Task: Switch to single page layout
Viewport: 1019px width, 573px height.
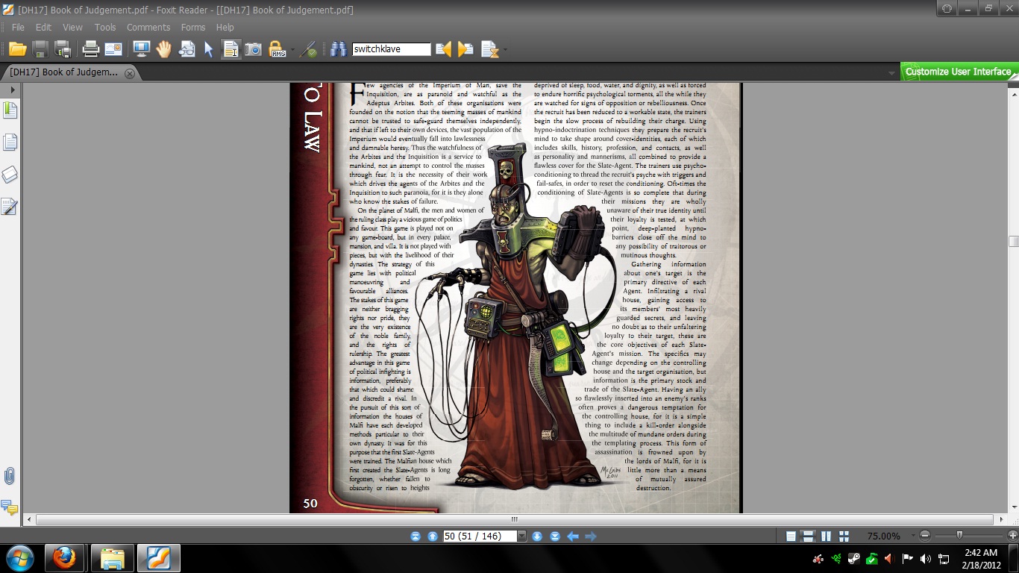Action: [x=791, y=536]
